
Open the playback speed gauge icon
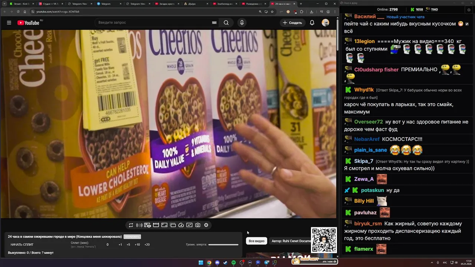tap(181, 225)
